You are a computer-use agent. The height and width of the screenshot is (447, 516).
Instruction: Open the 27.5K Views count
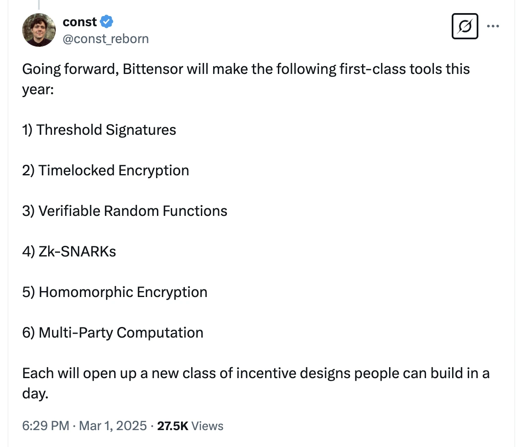coord(173,425)
